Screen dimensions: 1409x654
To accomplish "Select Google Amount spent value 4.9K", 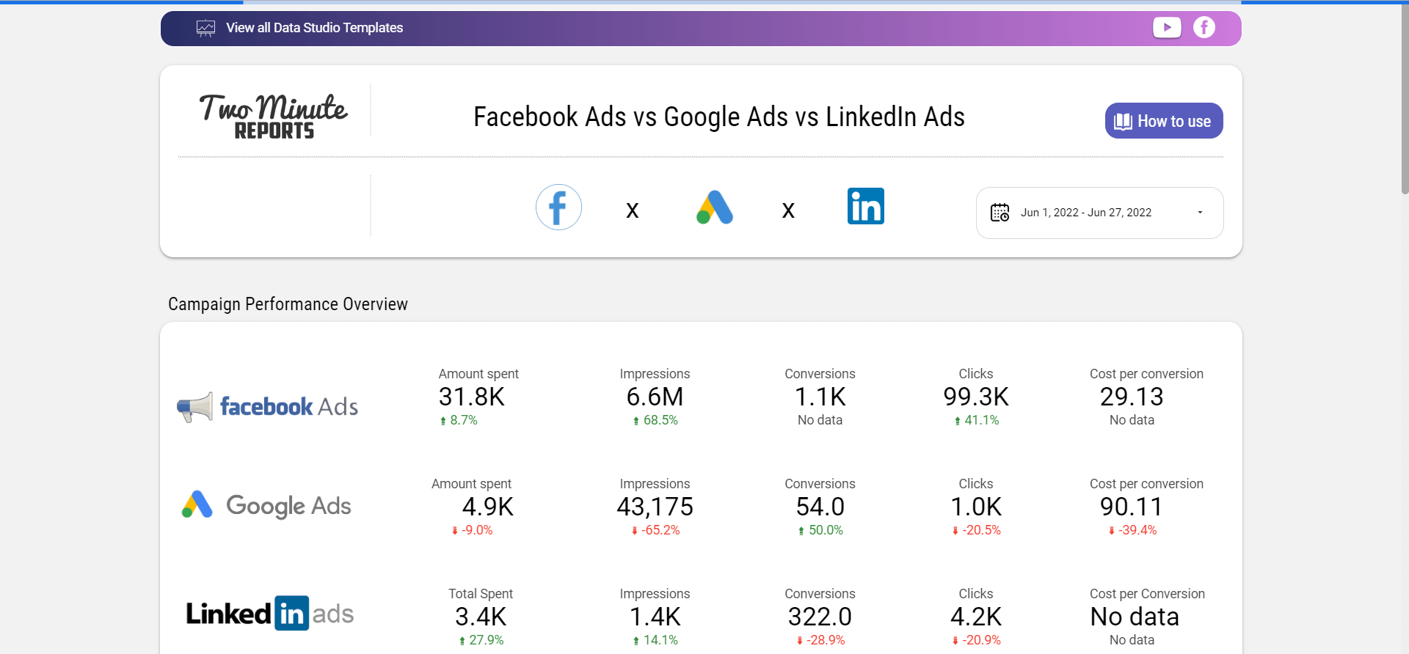I will click(x=488, y=507).
